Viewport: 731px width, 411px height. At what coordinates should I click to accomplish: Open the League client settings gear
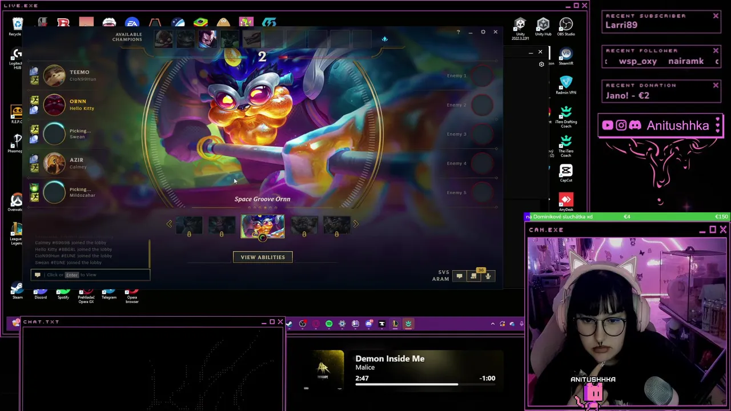coord(483,32)
